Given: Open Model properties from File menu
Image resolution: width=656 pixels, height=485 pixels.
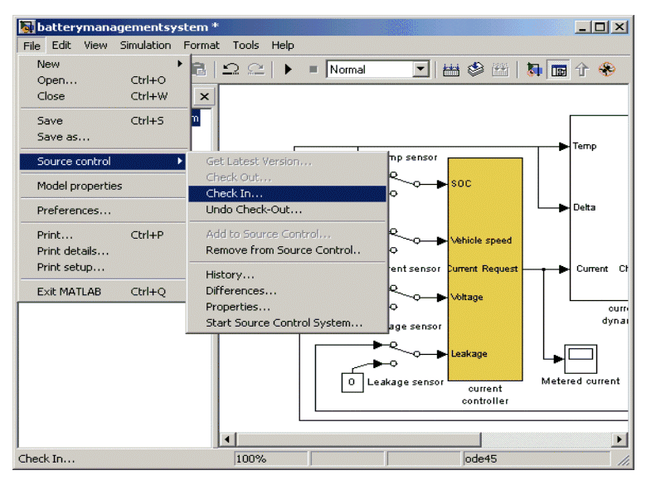Looking at the screenshot, I should (x=80, y=186).
